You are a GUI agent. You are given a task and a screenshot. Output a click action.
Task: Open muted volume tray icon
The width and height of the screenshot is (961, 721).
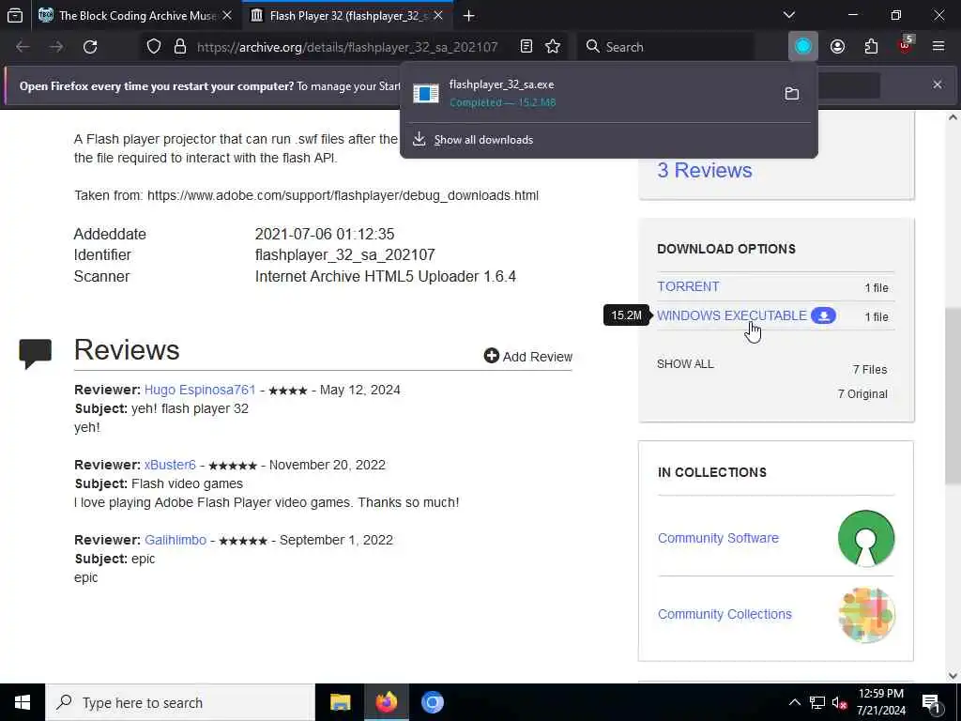pos(840,702)
